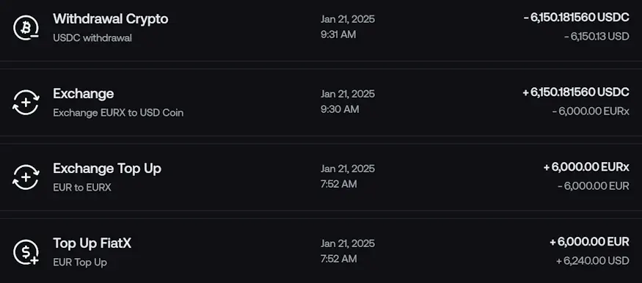Click the -6,000.00 EURx exchange value
The height and width of the screenshot is (283, 642).
[x=591, y=111]
